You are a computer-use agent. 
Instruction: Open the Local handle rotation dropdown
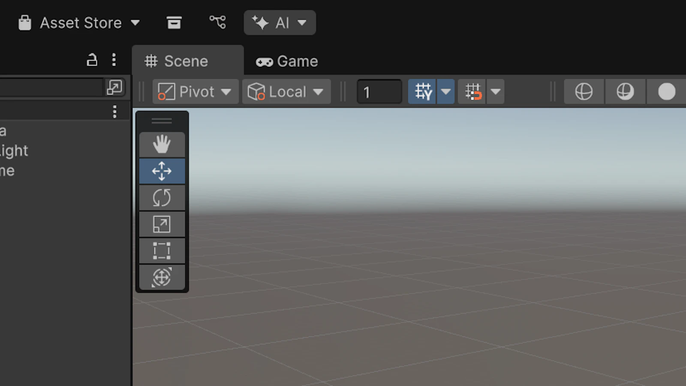tap(286, 91)
